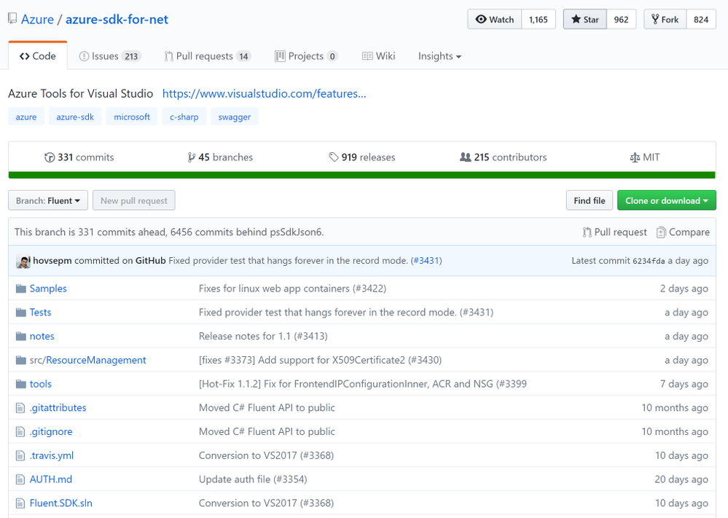
Task: View the 331 commits link
Action: point(79,157)
